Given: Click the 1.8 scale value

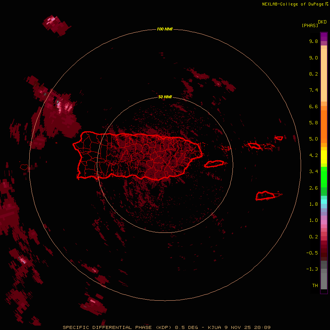Looking at the screenshot, I should [x=313, y=204].
